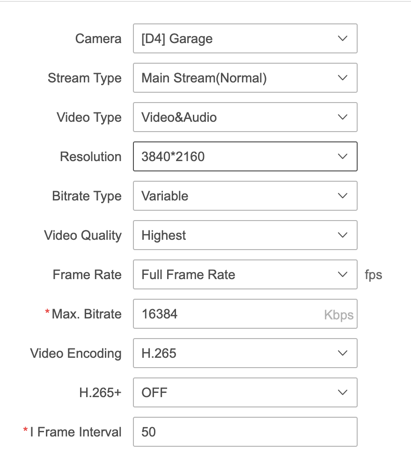Click the Camera dropdown chevron arrow
The image size is (411, 458).
pos(343,38)
